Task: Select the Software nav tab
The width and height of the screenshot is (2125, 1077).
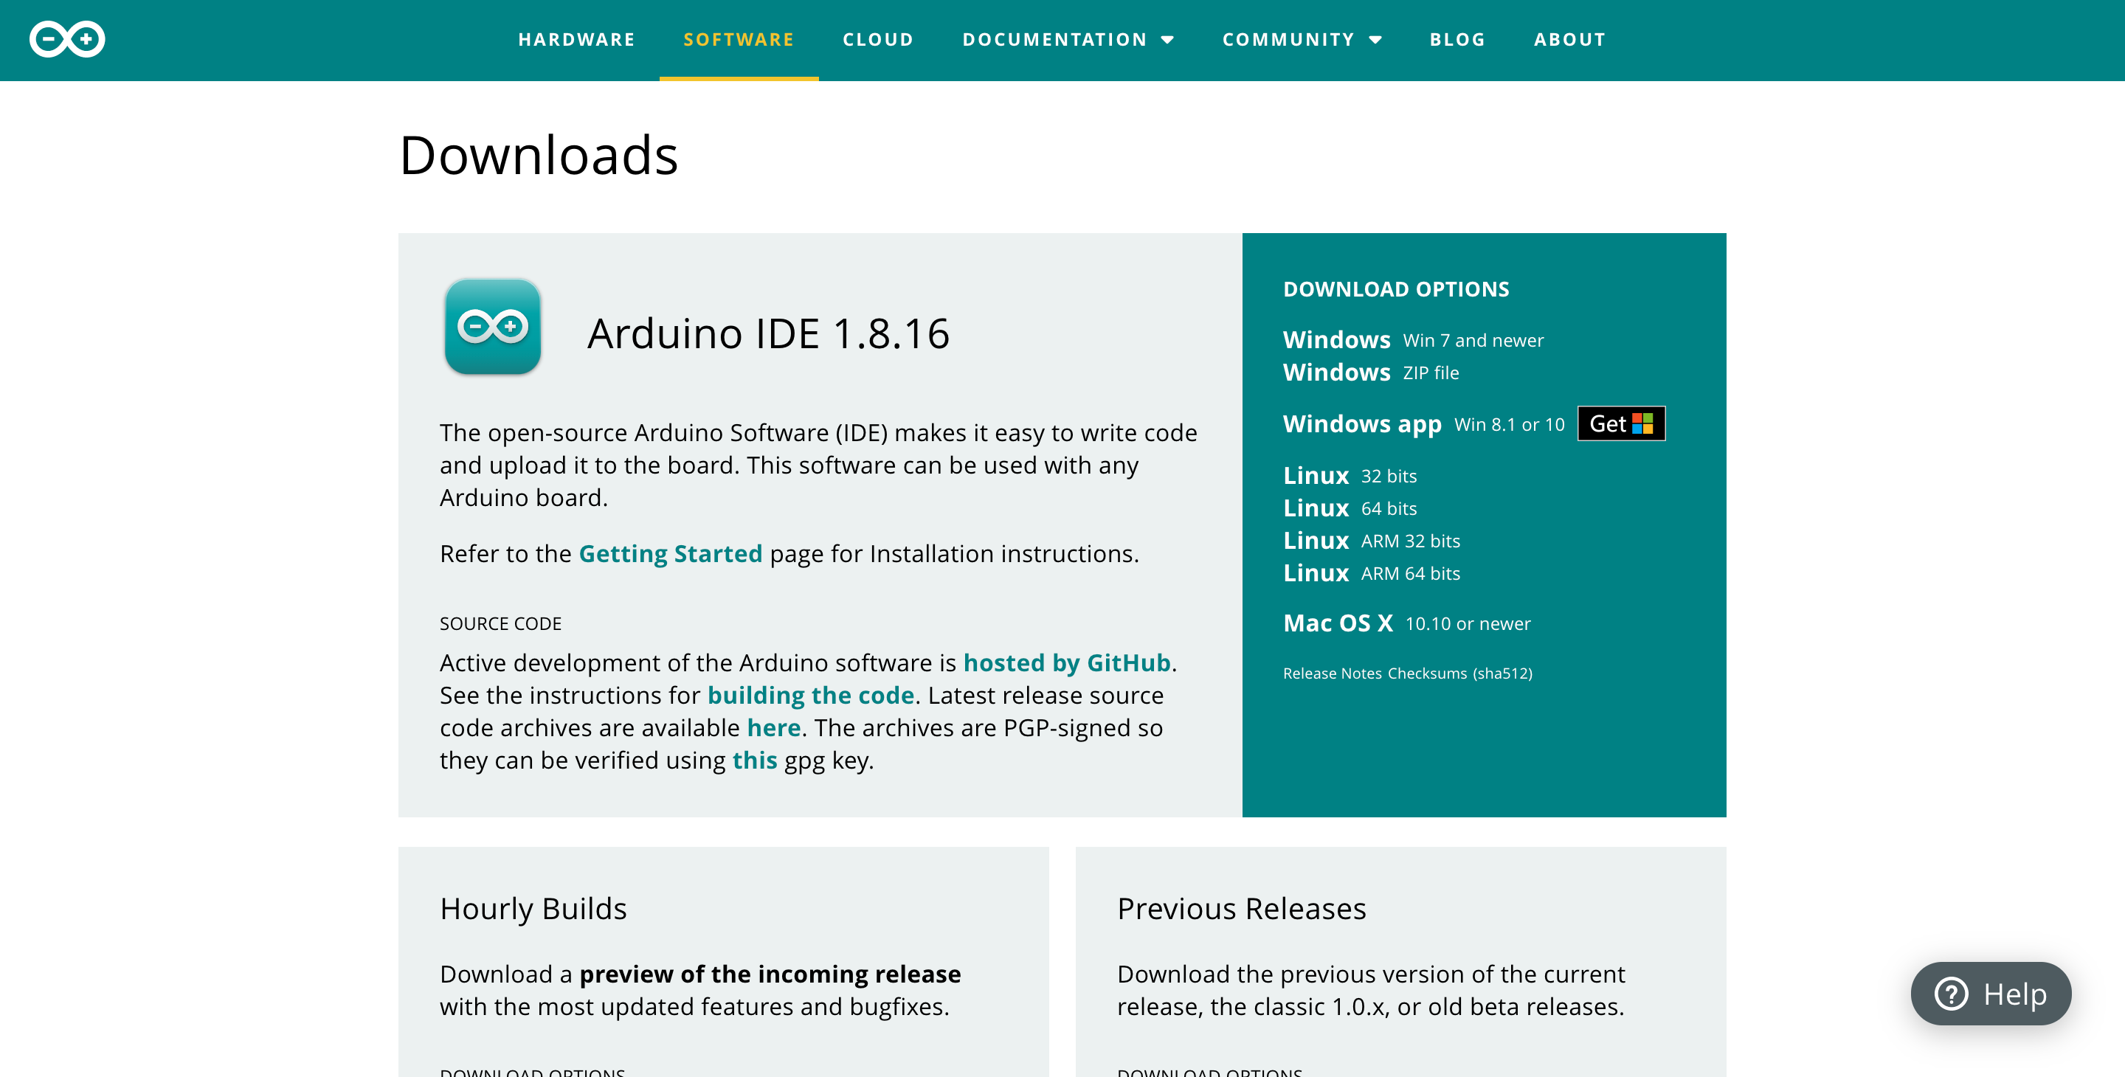Action: point(739,40)
